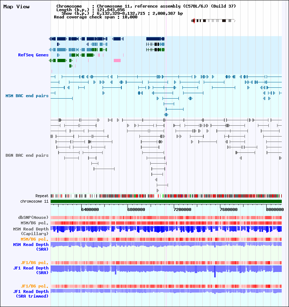Open the MSM BAC end pairs link

tap(27, 96)
